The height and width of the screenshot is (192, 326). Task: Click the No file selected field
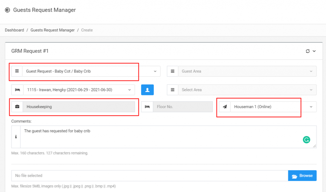(150, 175)
